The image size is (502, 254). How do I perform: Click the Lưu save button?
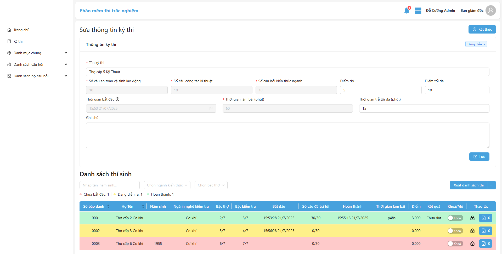(x=479, y=157)
